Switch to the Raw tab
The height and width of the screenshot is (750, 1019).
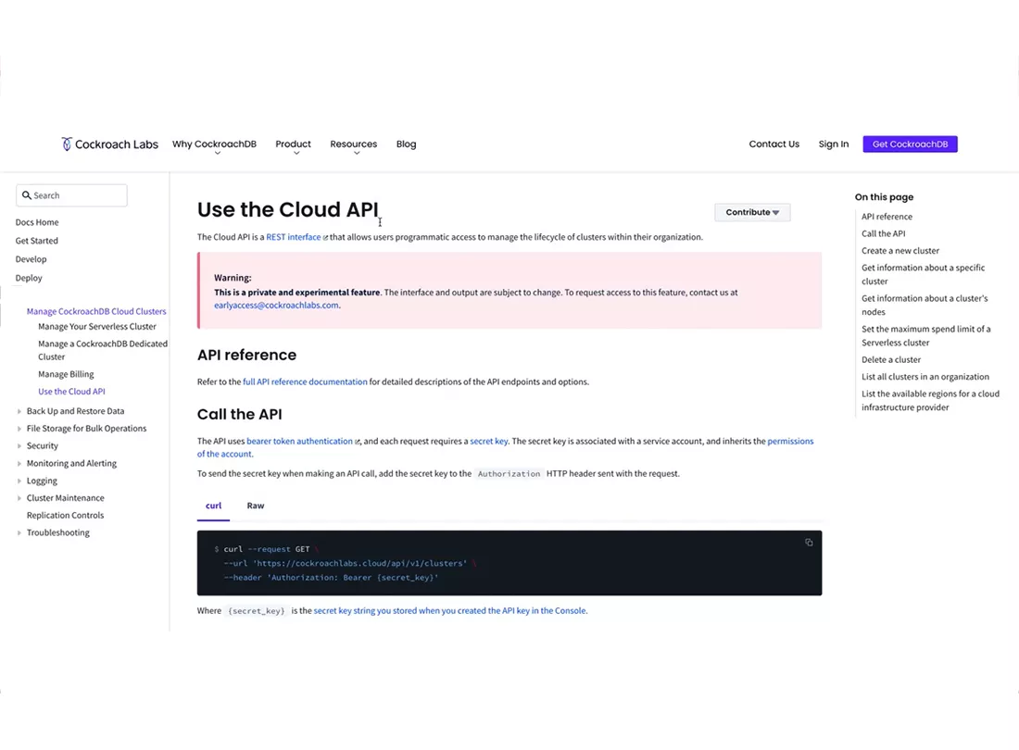tap(256, 506)
